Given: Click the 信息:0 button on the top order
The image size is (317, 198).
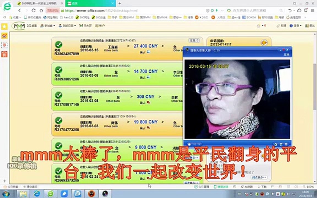Looking at the screenshot, I should [194, 40].
